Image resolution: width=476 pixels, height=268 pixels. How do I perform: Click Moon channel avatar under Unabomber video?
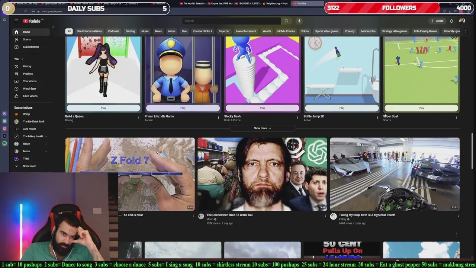(201, 216)
